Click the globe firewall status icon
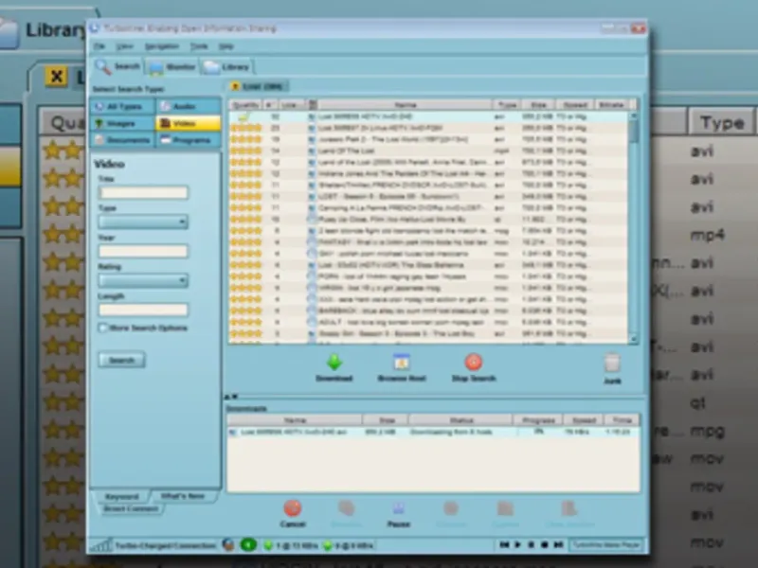758x568 pixels. [228, 545]
